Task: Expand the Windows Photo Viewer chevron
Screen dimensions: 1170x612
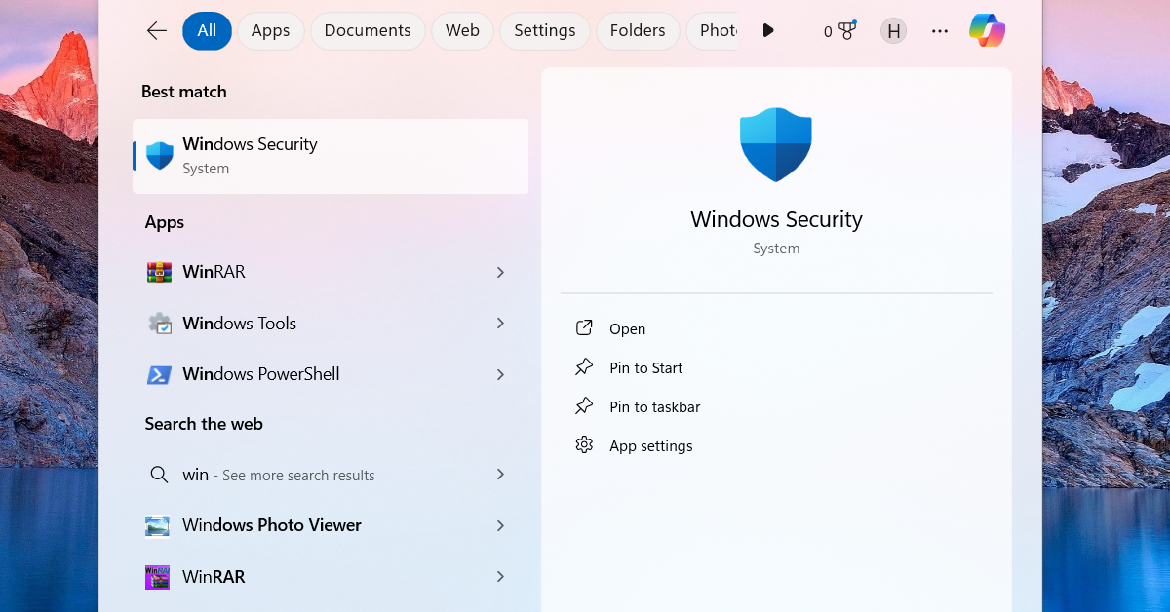Action: tap(499, 525)
